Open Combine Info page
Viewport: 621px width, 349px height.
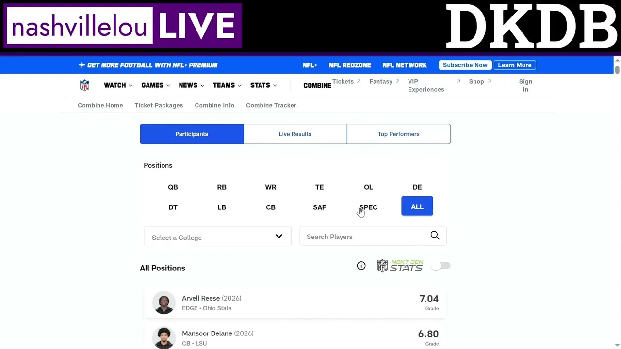(x=214, y=105)
